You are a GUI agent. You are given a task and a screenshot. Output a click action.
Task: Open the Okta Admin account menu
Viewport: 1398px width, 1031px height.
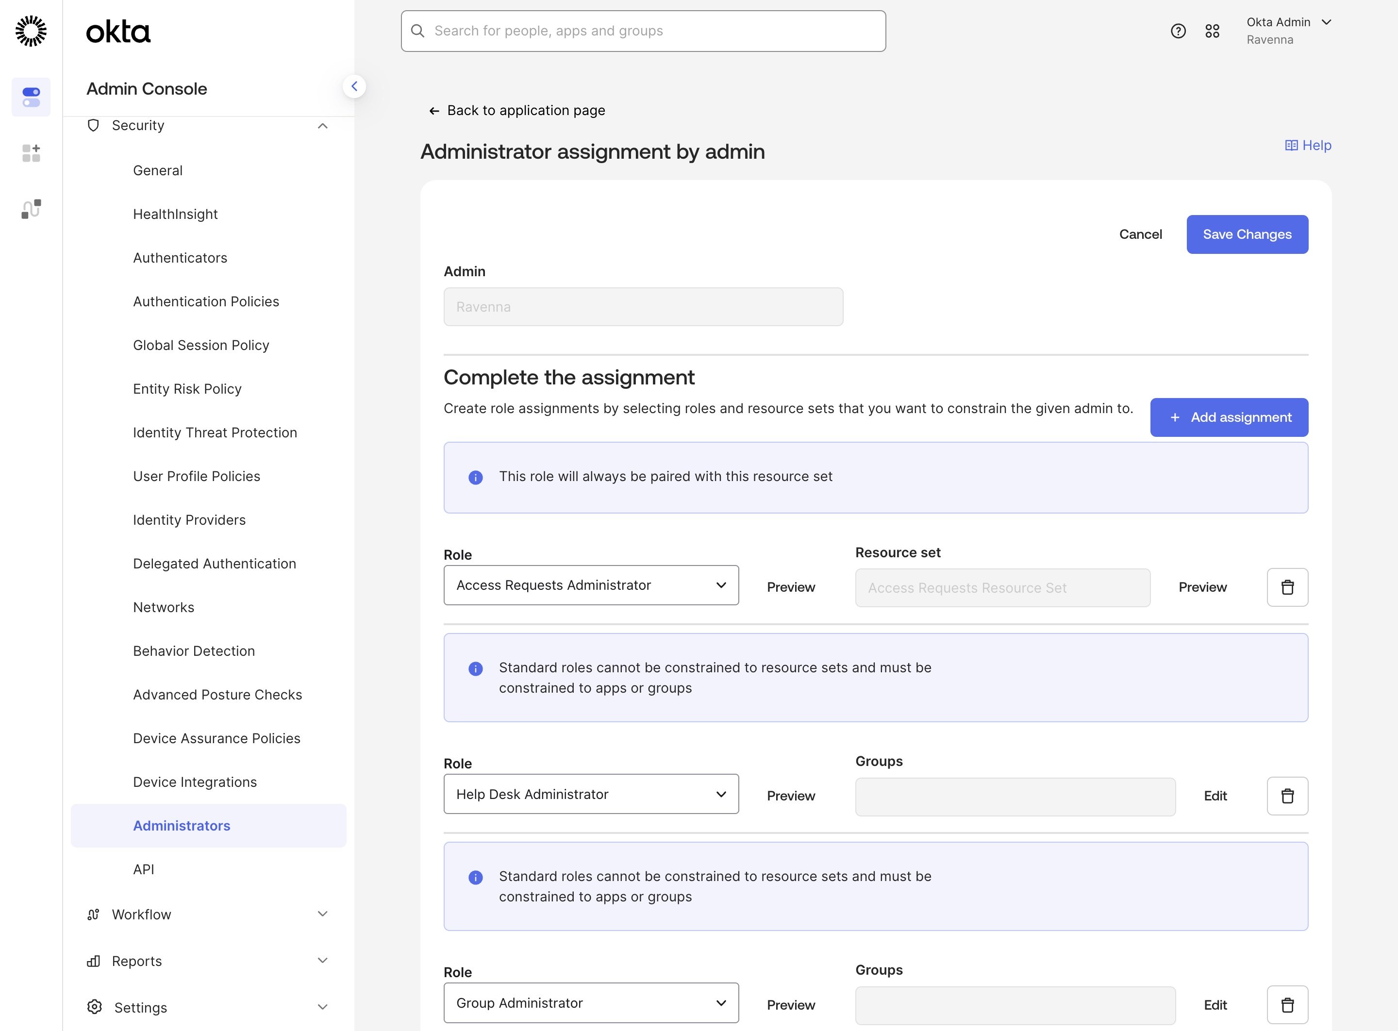[x=1289, y=31]
